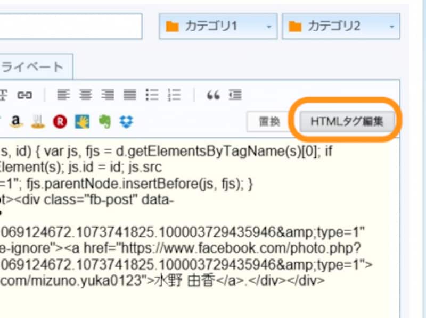The image size is (426, 318).
Task: Insert a blockquote with the quote icon
Action: [214, 94]
